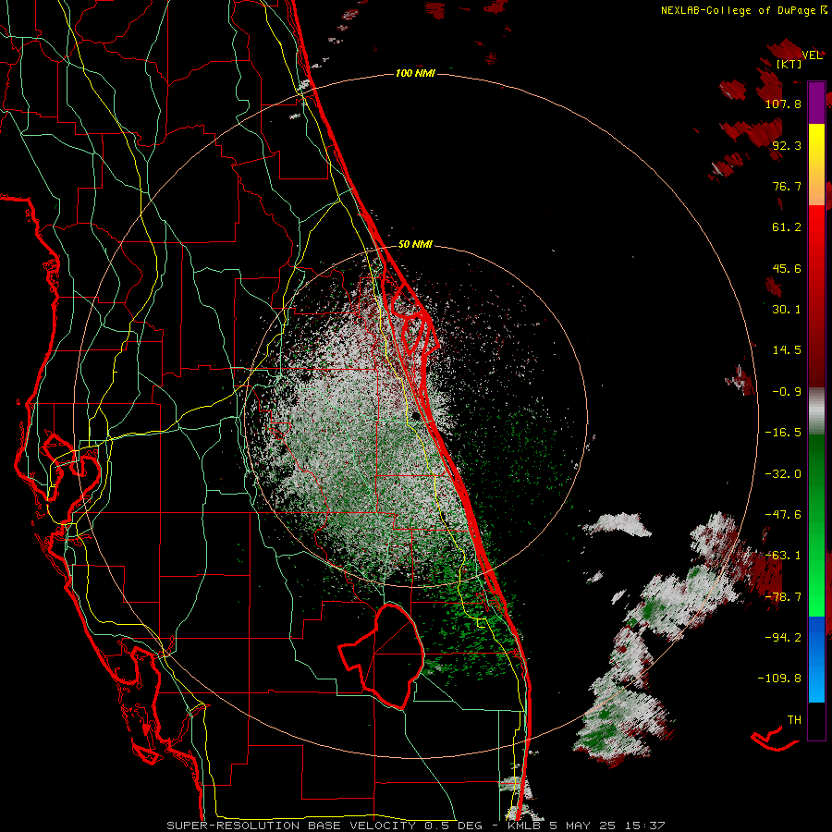The height and width of the screenshot is (832, 832).
Task: Select the -32.0 scale value
Action: [x=783, y=474]
